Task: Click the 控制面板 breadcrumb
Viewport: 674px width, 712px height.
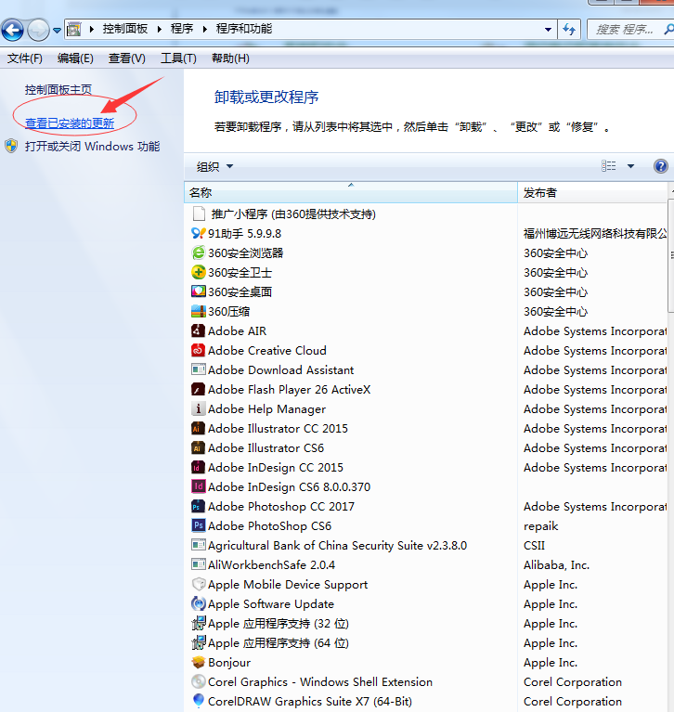Action: click(125, 29)
